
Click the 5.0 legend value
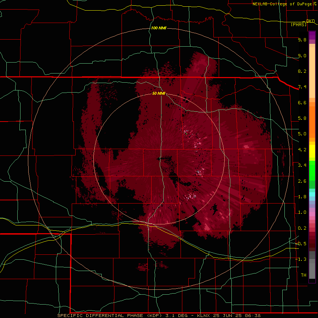[302, 134]
